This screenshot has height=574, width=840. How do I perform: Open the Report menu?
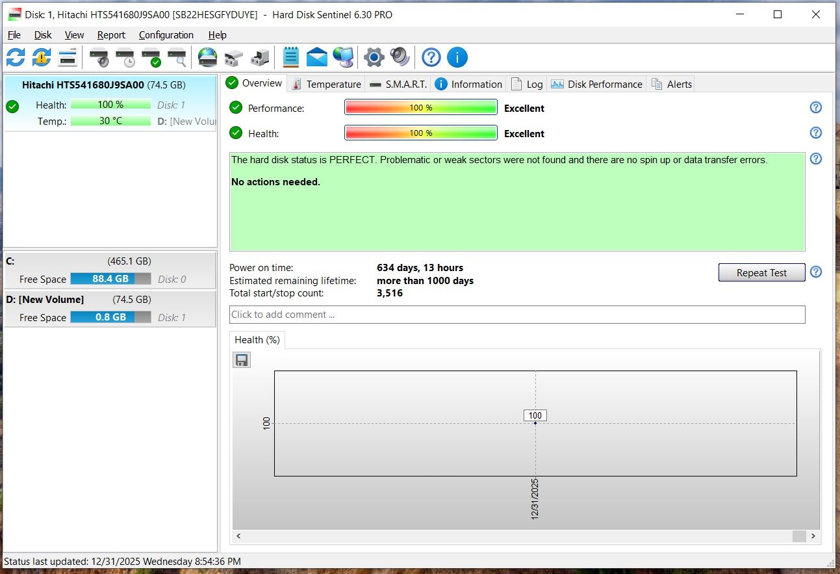[111, 35]
